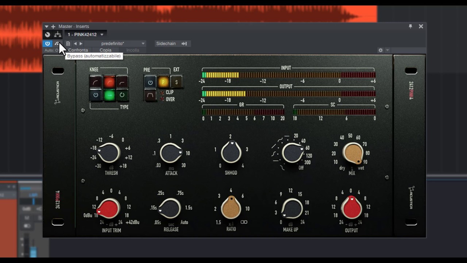Screen dimensions: 467x263
Task: Click the Master - Inserts title text
Action: 74,27
